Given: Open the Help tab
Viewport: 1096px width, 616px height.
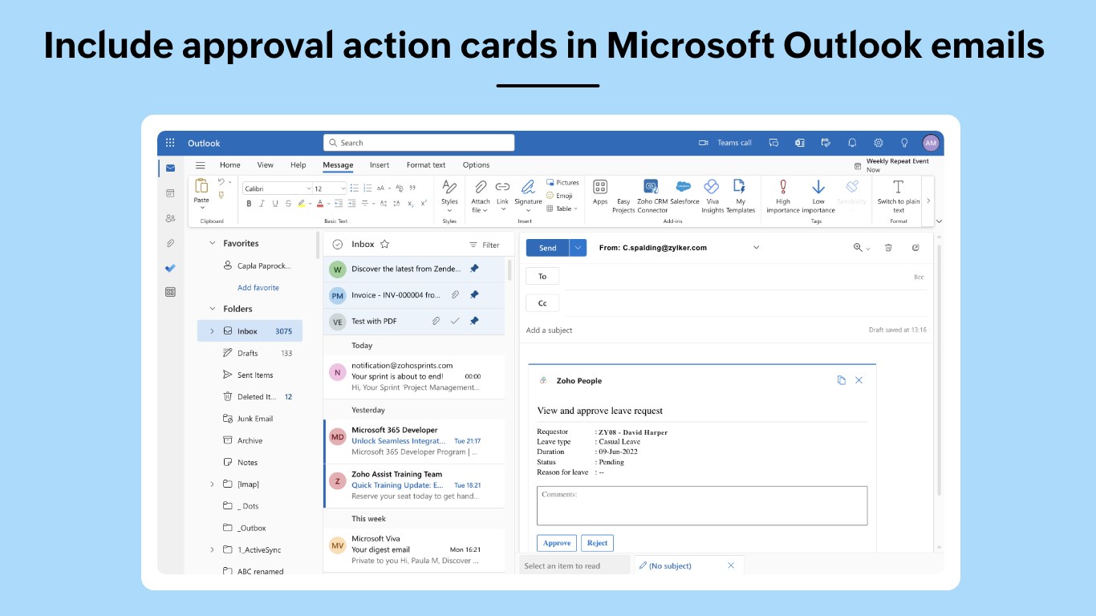Looking at the screenshot, I should pos(298,165).
